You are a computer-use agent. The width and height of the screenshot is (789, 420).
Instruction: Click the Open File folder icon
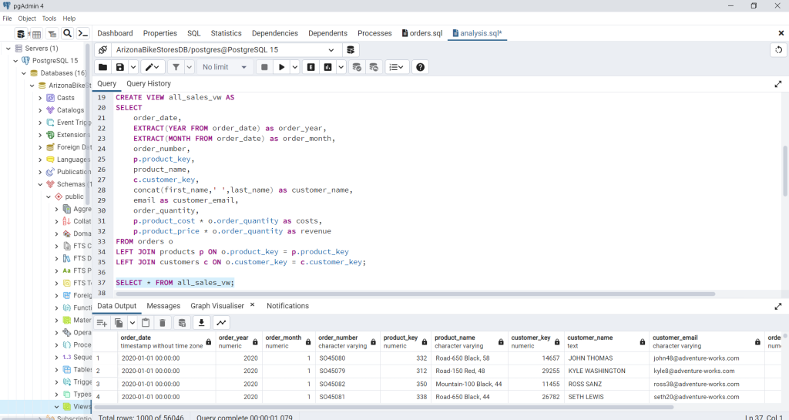(102, 67)
